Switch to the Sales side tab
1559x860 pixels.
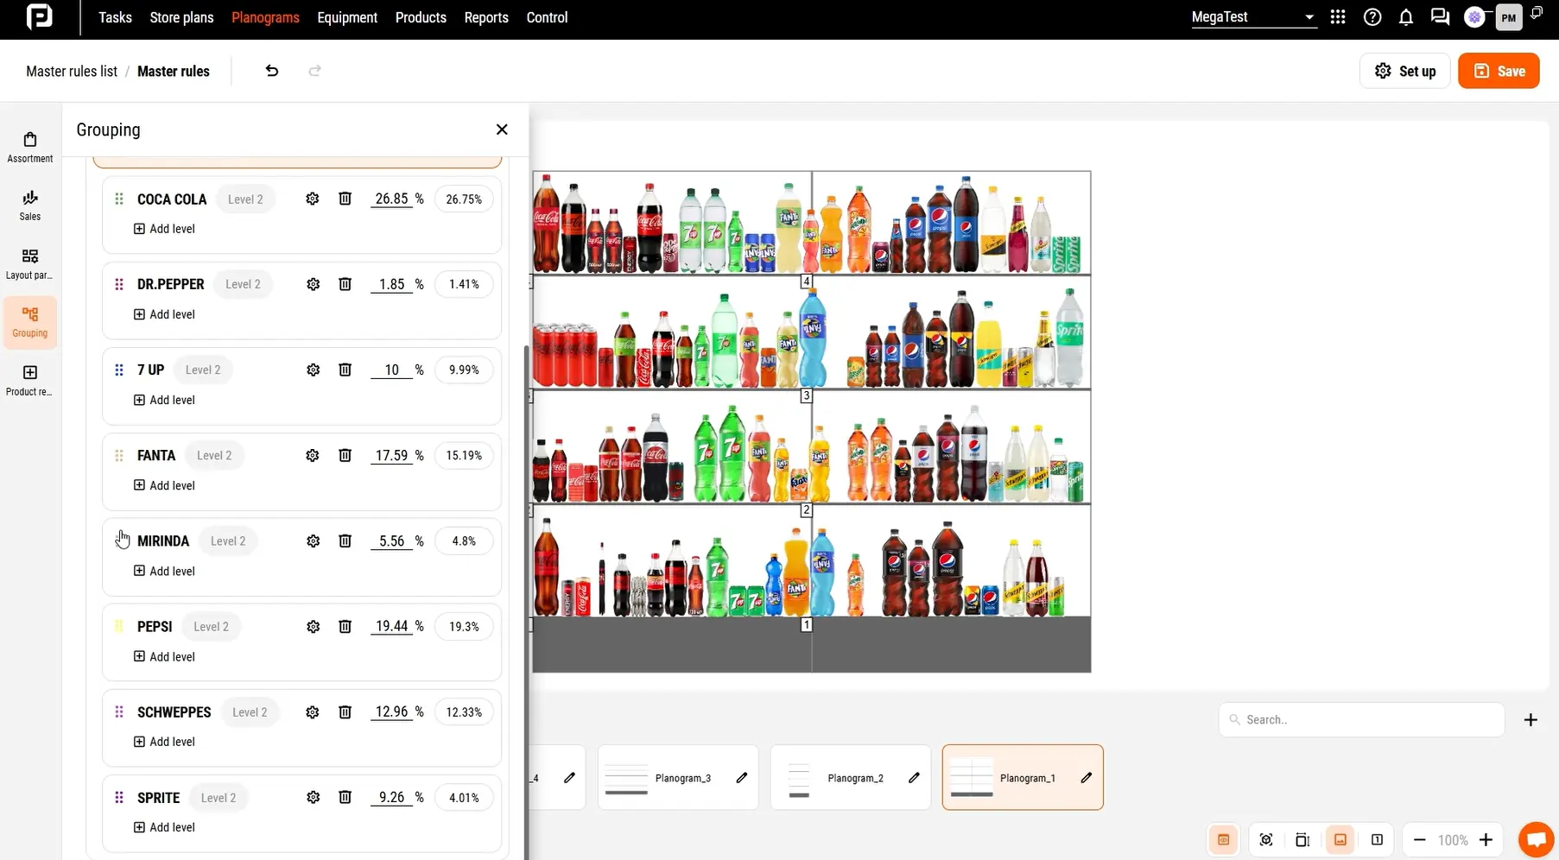[30, 206]
